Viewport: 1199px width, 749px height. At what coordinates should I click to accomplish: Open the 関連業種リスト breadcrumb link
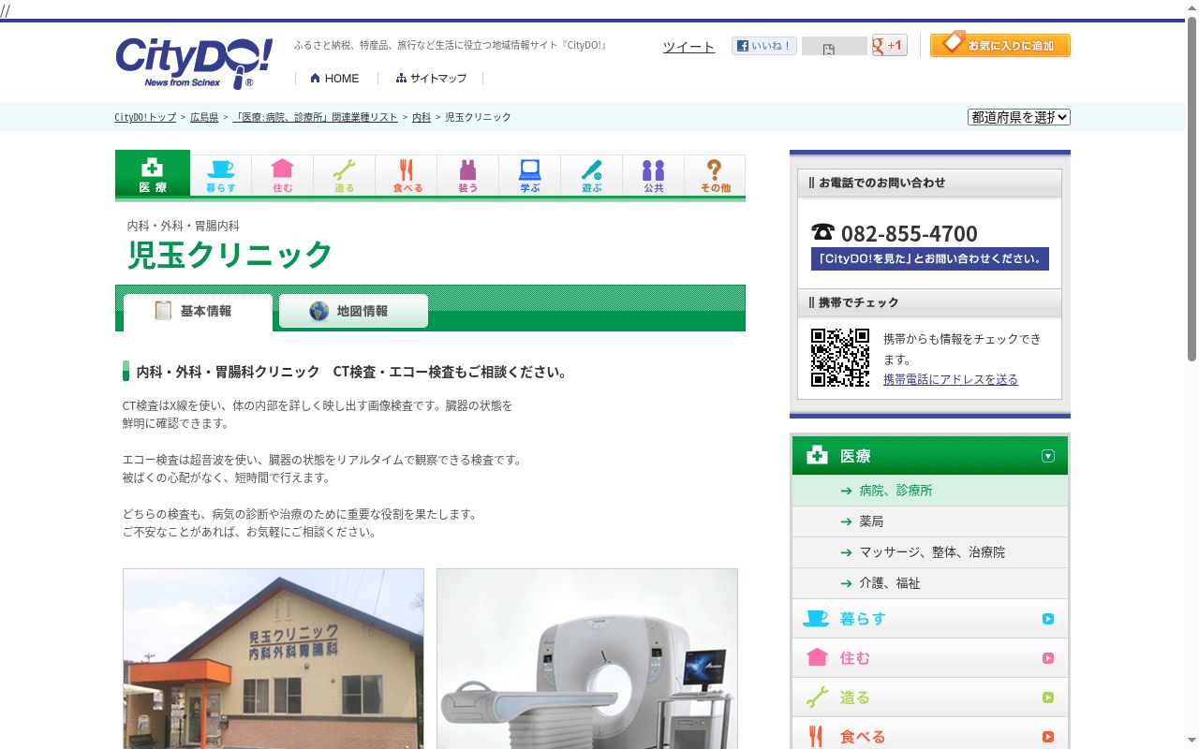click(315, 117)
